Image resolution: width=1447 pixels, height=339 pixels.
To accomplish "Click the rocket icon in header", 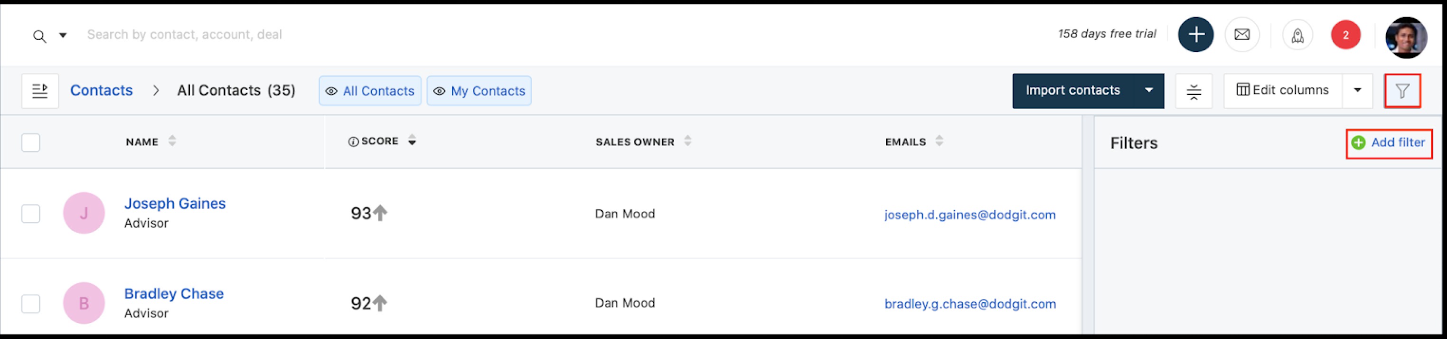I will point(1297,36).
